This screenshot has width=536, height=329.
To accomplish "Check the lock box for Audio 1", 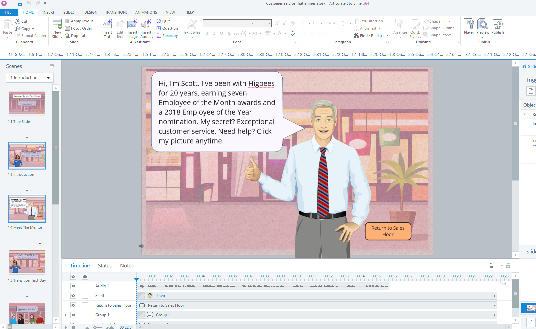I will point(85,286).
